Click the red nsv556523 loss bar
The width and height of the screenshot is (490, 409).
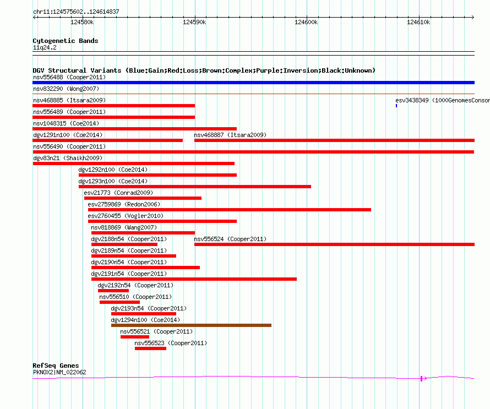pos(151,348)
